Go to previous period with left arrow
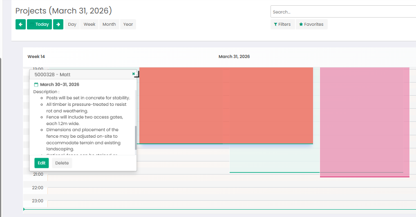The height and width of the screenshot is (217, 416). (20, 25)
